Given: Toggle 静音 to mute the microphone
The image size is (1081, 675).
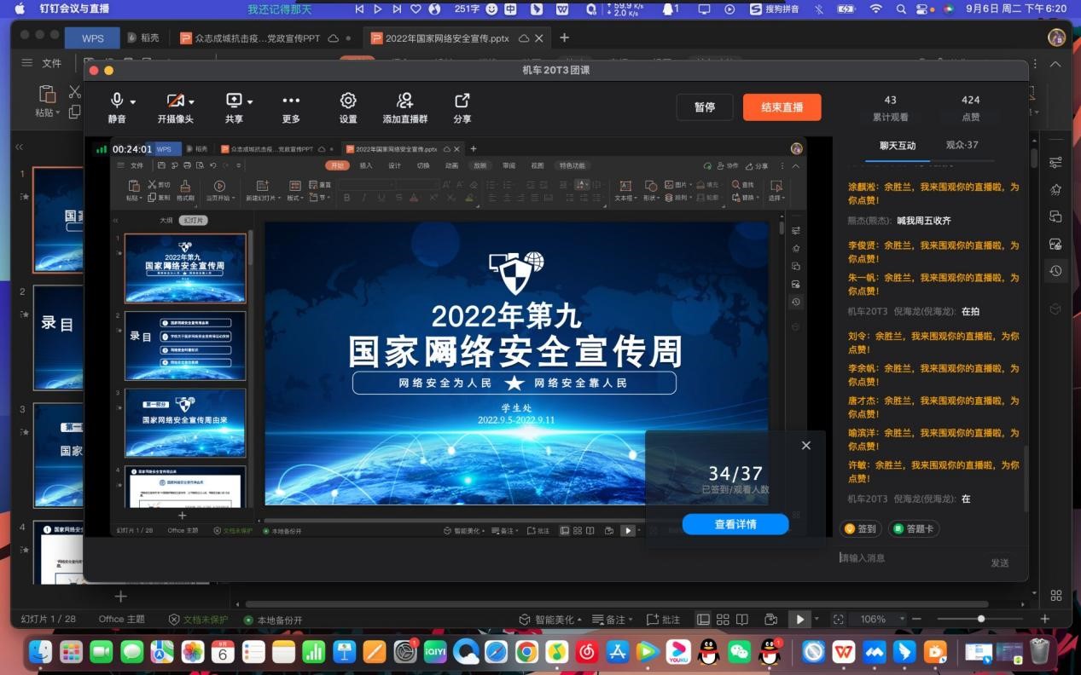Looking at the screenshot, I should 116,107.
